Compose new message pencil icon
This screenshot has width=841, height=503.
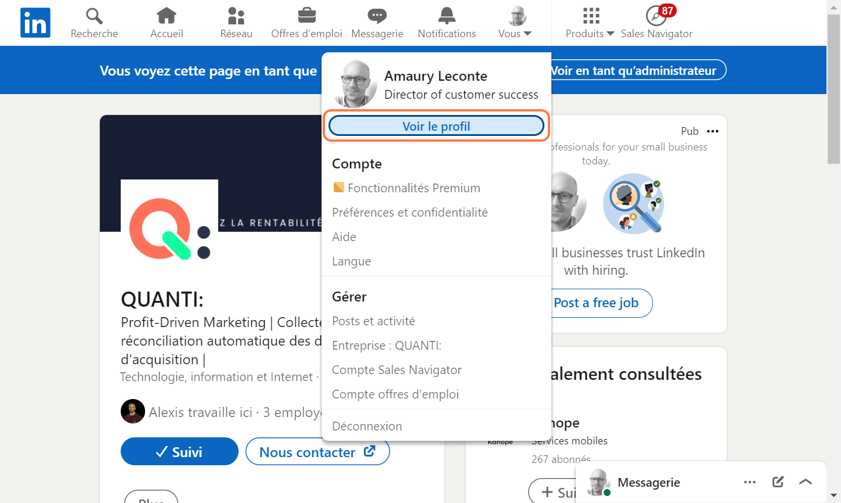(778, 482)
